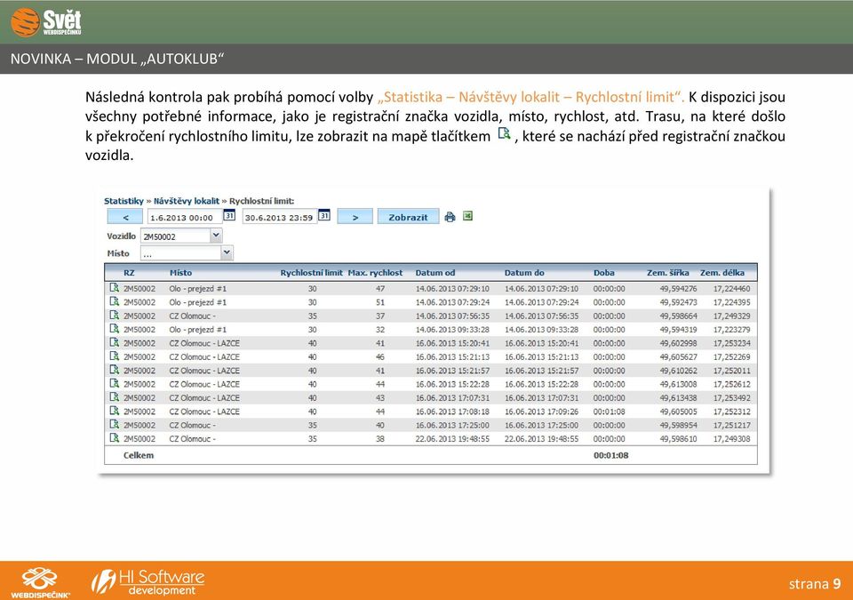The height and width of the screenshot is (600, 853).
Task: Show map for row dated 16.06.2013 17:08:18
Action: (115, 410)
